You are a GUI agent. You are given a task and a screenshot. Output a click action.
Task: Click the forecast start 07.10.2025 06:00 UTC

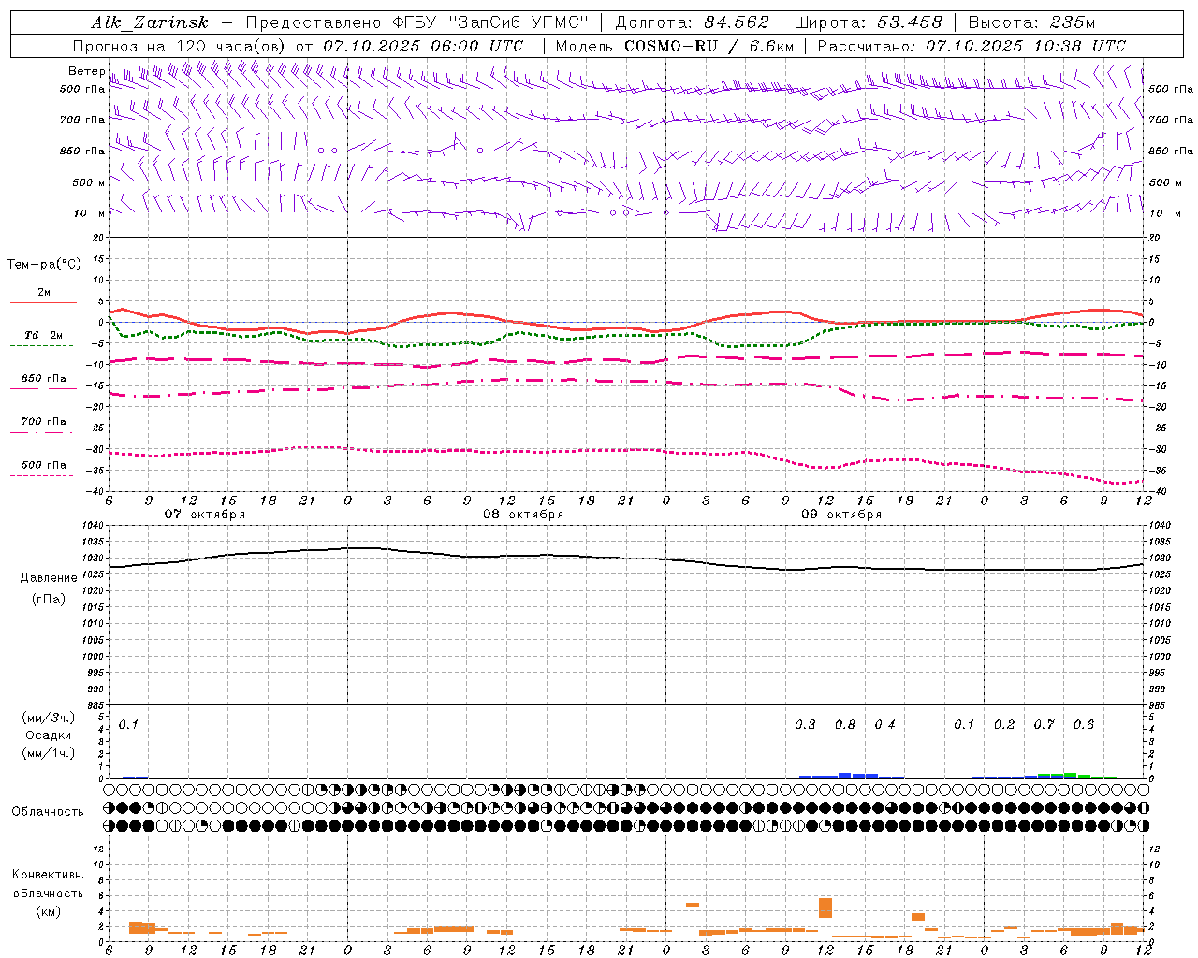click(423, 46)
